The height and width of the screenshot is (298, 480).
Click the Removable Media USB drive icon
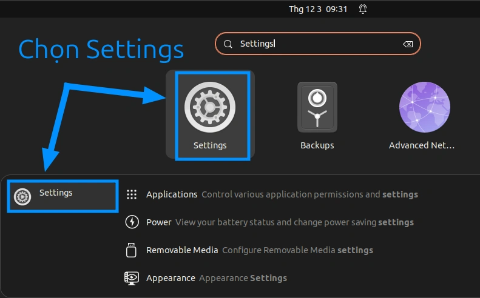coord(131,250)
